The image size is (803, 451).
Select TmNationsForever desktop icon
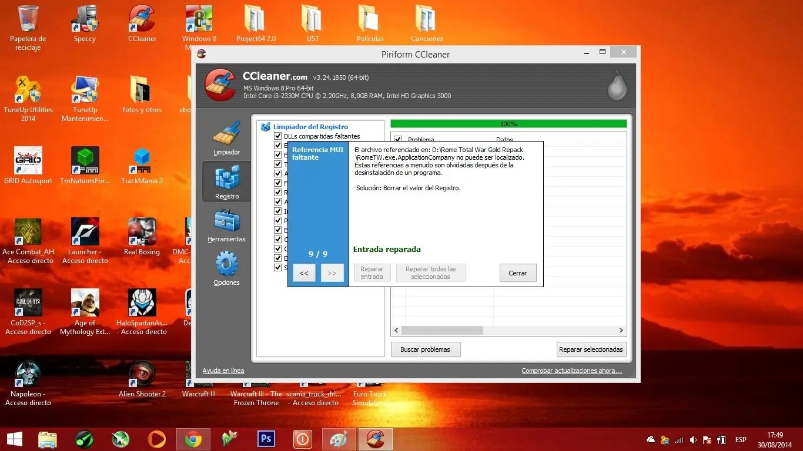tap(85, 166)
